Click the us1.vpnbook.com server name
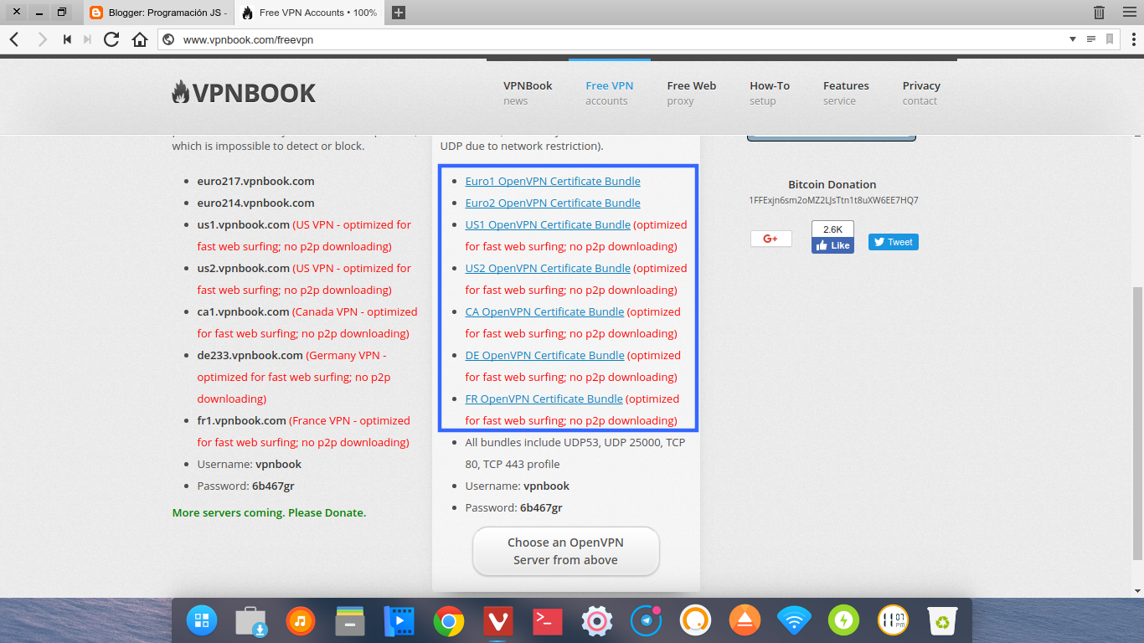This screenshot has width=1144, height=643. 244,224
